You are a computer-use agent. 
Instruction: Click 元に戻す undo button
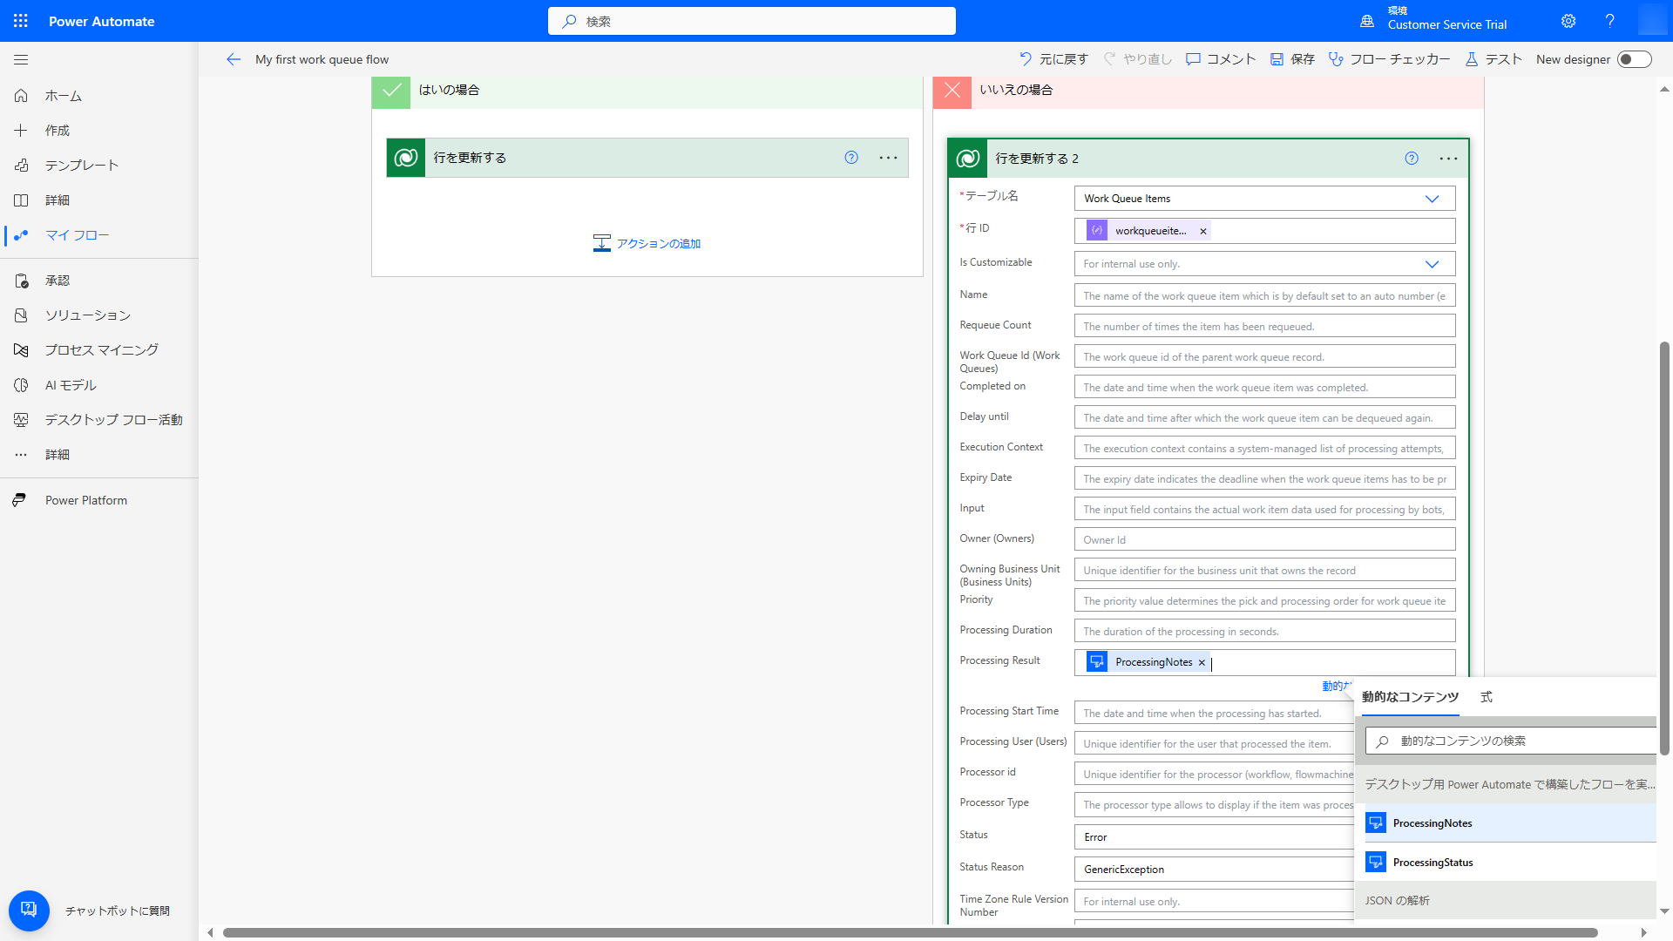(1053, 59)
